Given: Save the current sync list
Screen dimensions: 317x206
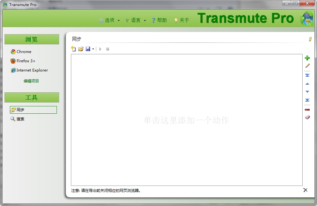Looking at the screenshot, I should click(x=87, y=49).
